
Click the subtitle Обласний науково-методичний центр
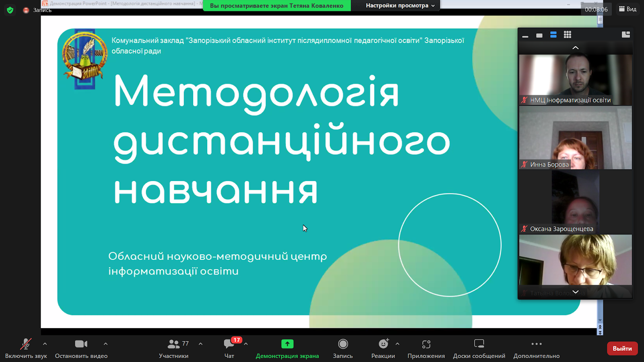(217, 256)
